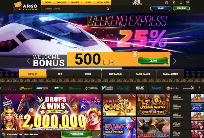Filter games by the NetEnt logo
Viewport: 204px width, 138px height.
[58, 88]
